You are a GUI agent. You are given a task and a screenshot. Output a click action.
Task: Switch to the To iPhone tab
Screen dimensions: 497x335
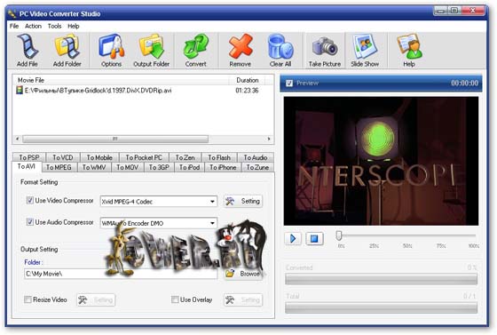(223, 167)
